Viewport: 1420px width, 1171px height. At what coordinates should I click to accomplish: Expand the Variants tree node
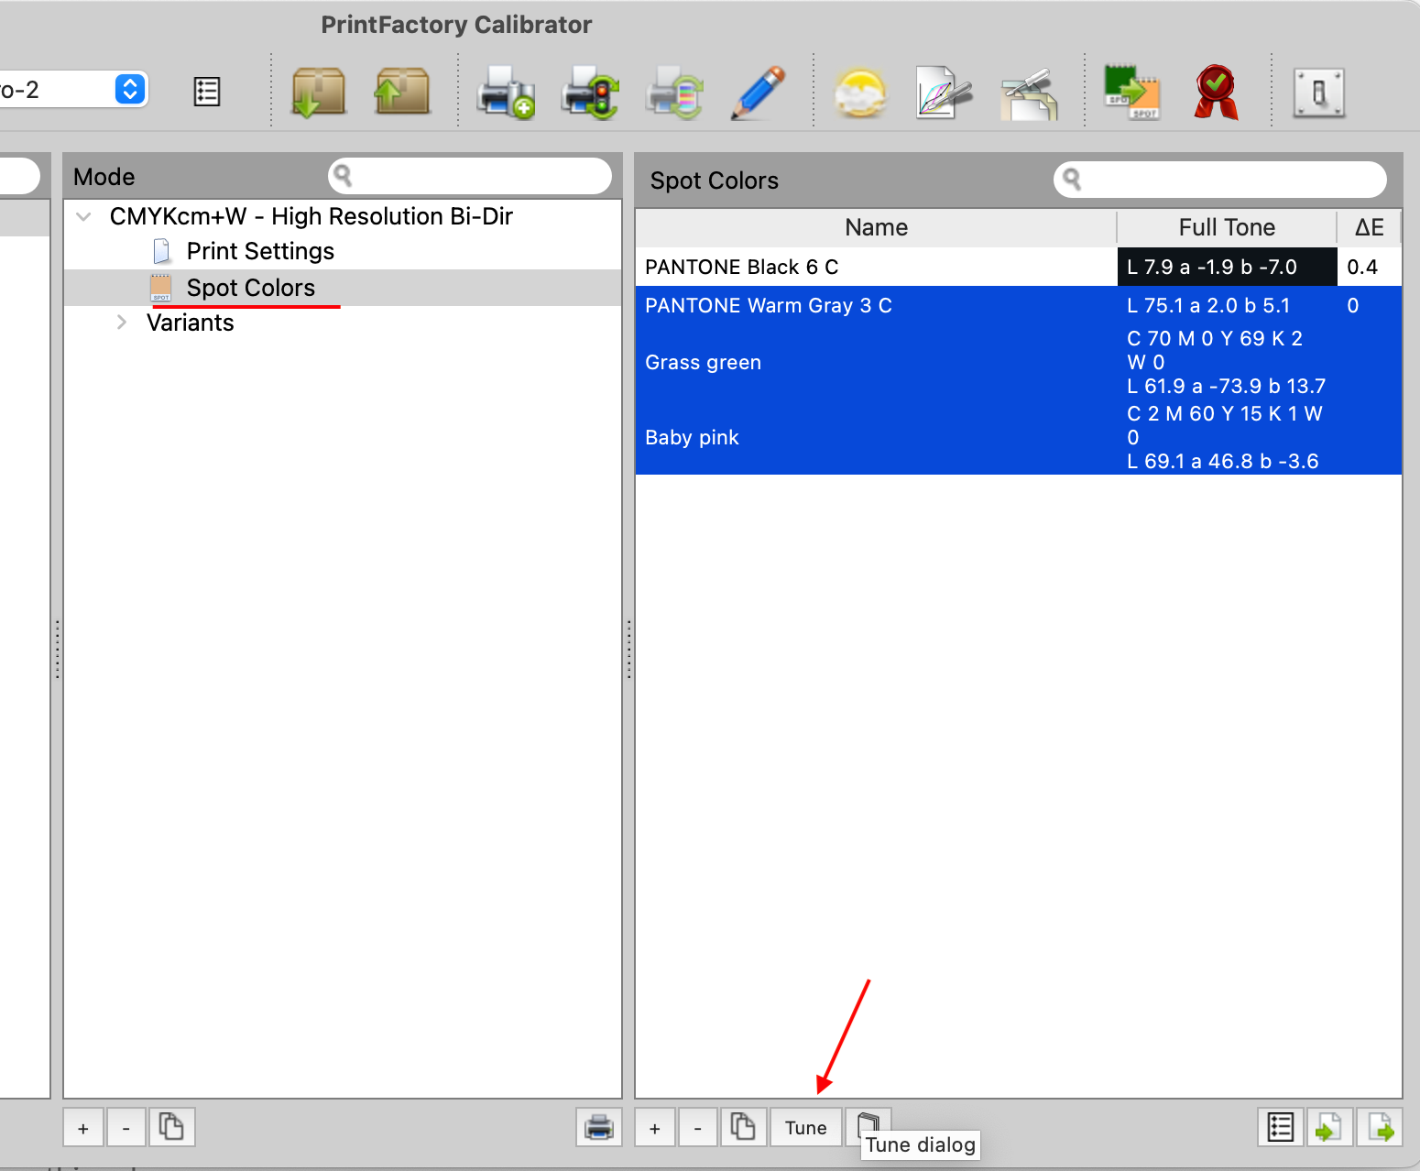coord(121,323)
